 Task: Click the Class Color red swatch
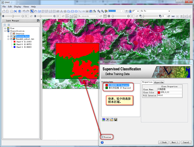159,92
